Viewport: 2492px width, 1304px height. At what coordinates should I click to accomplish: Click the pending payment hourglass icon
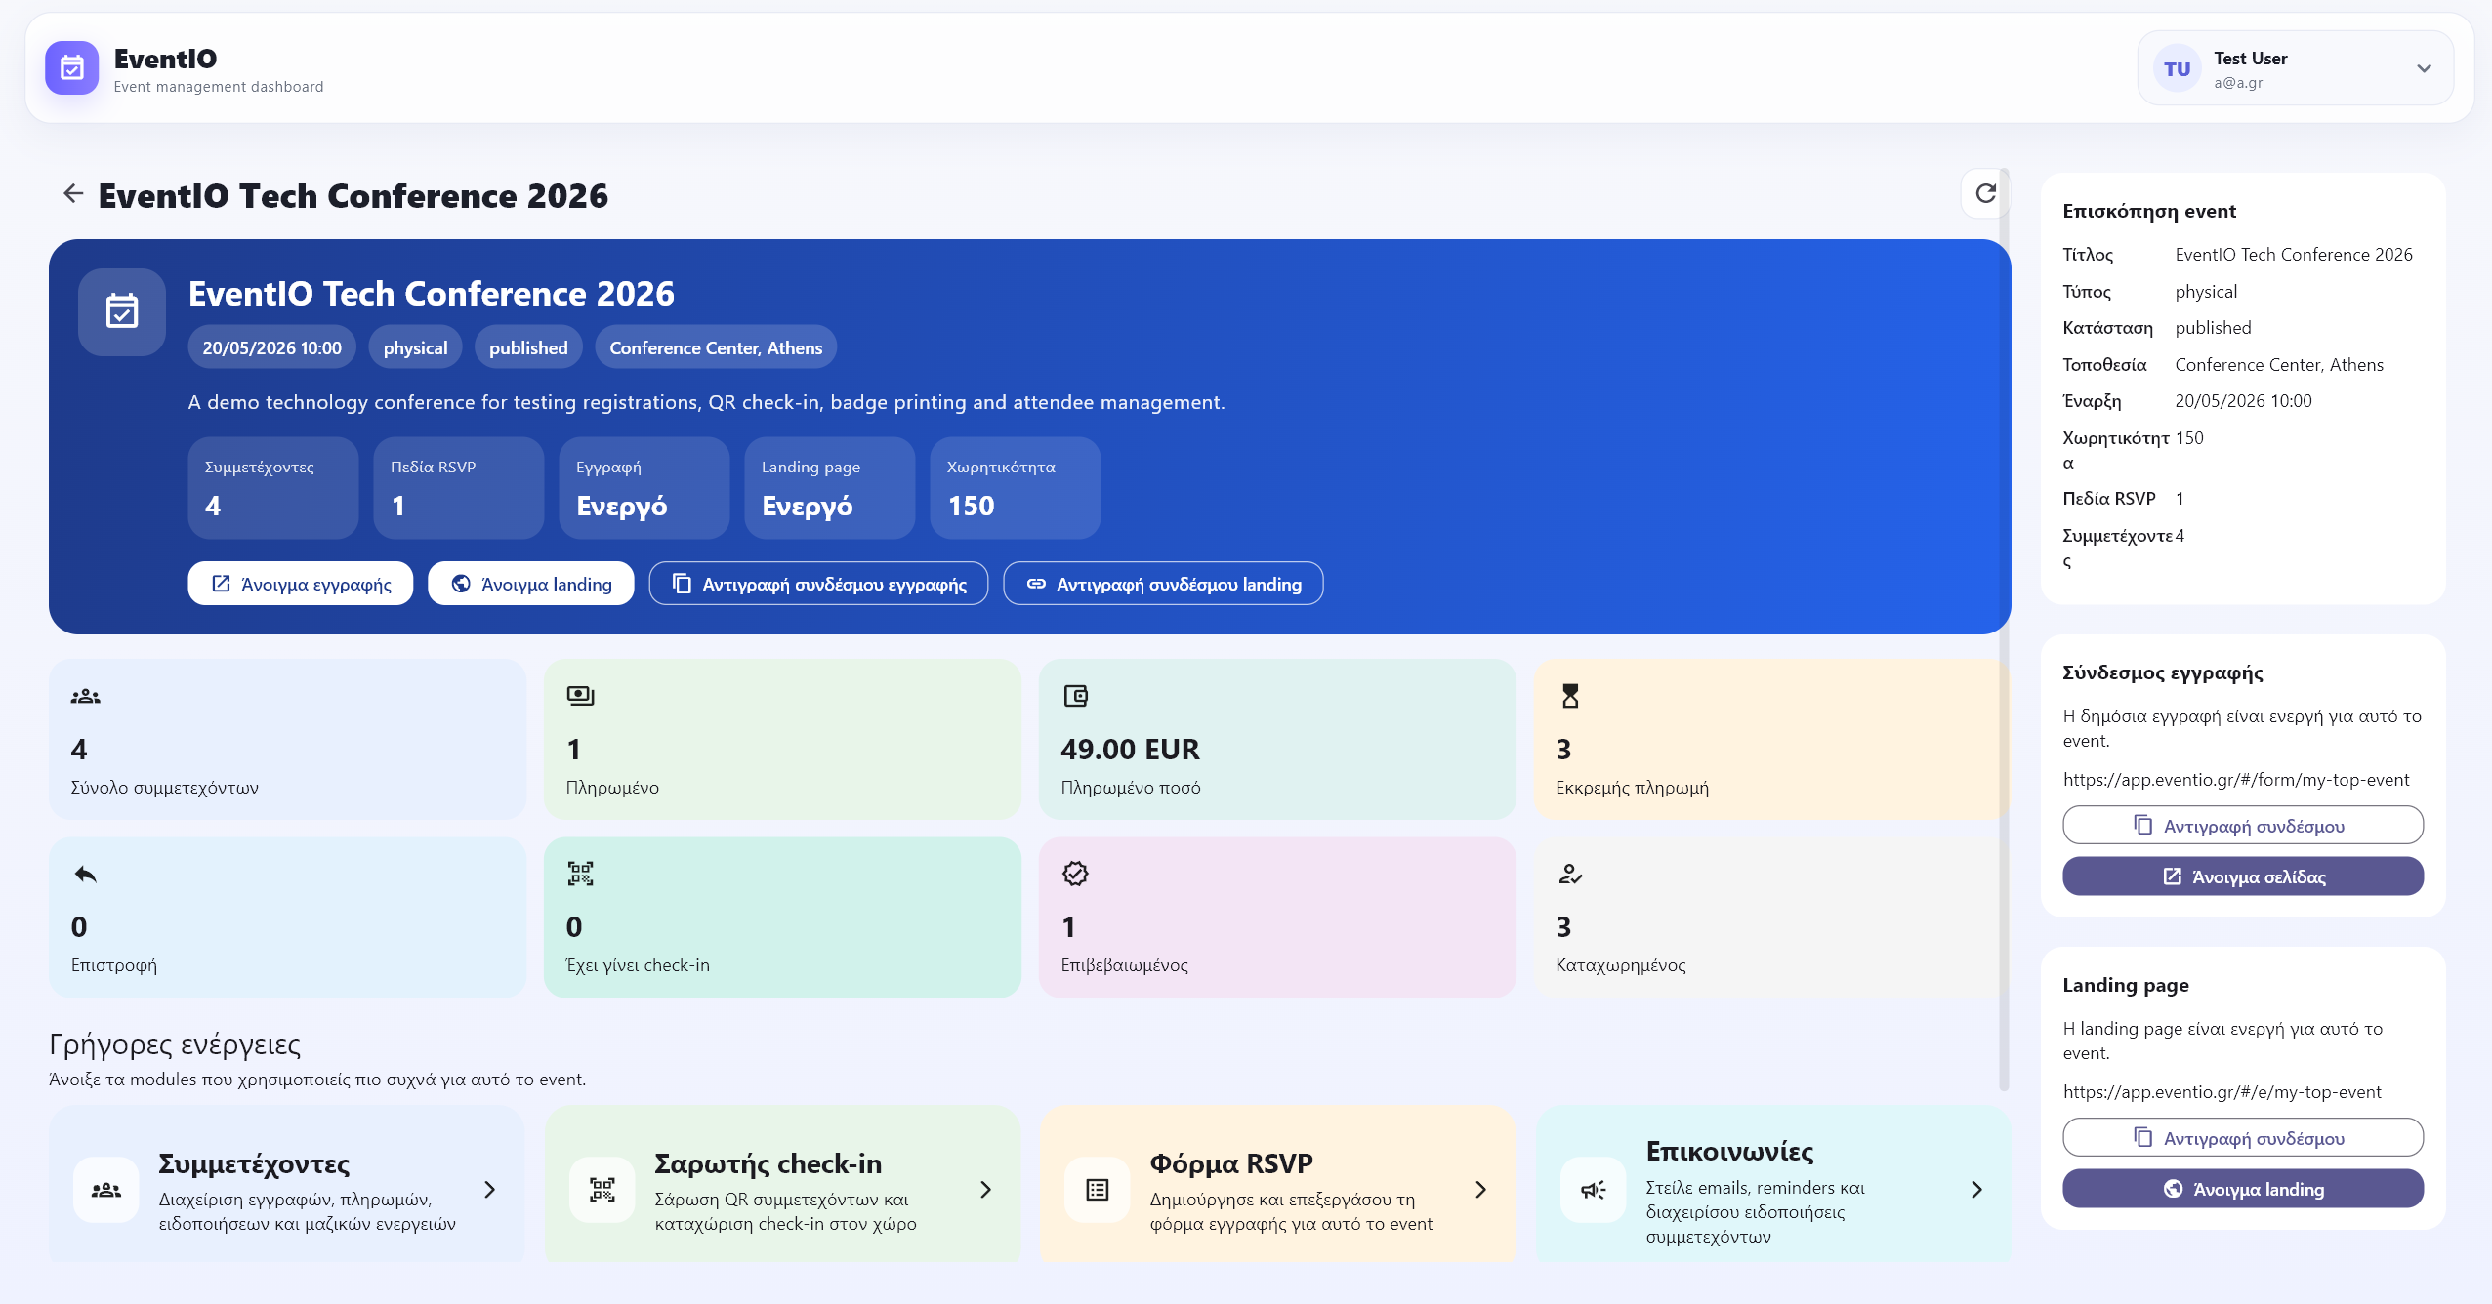pyautogui.click(x=1570, y=696)
